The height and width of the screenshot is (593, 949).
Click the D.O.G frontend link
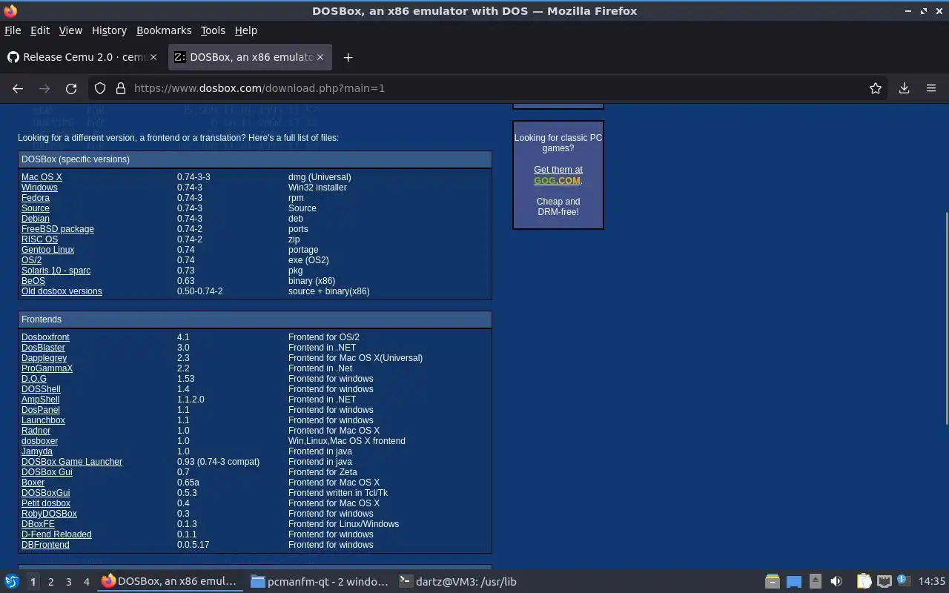point(34,379)
